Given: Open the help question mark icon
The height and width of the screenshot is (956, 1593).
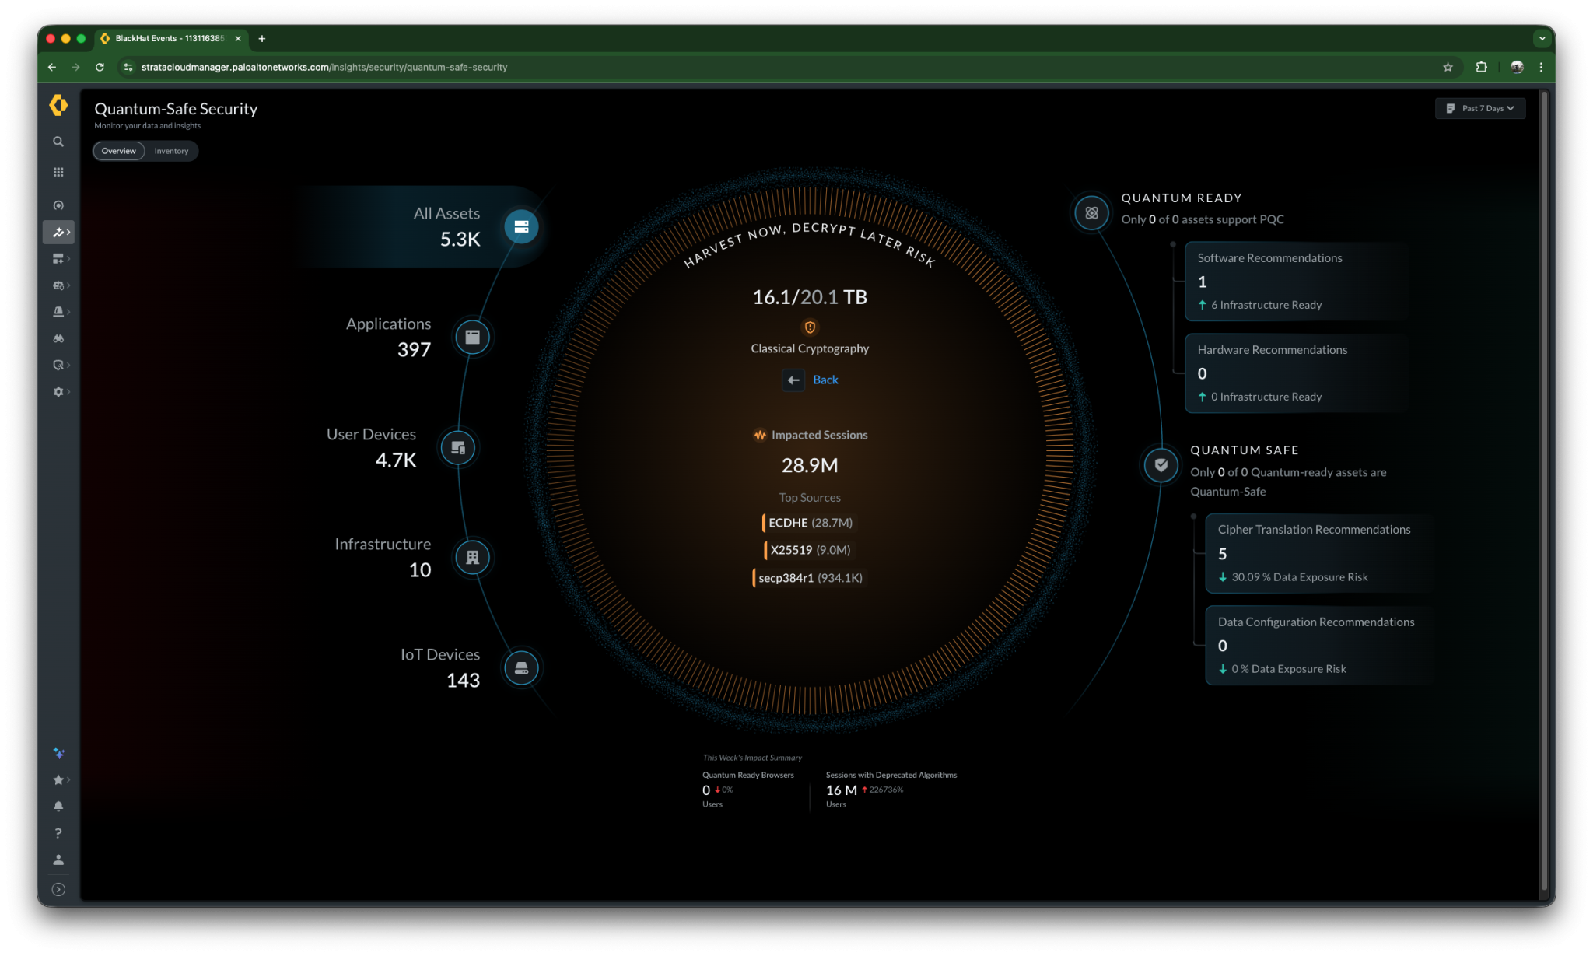Looking at the screenshot, I should 58,833.
